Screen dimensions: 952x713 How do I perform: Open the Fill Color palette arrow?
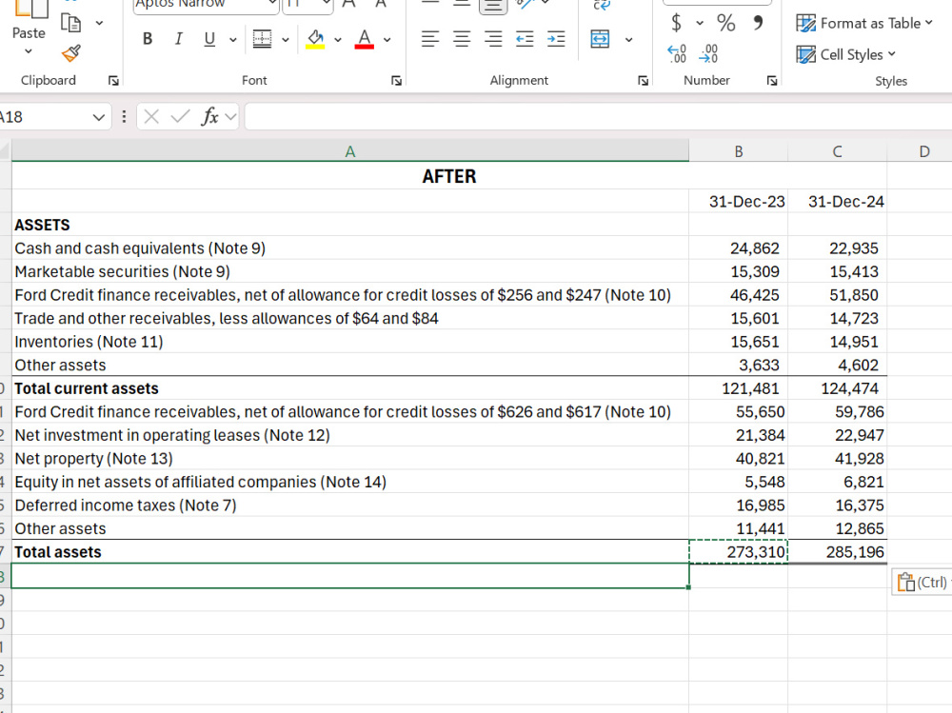(338, 40)
